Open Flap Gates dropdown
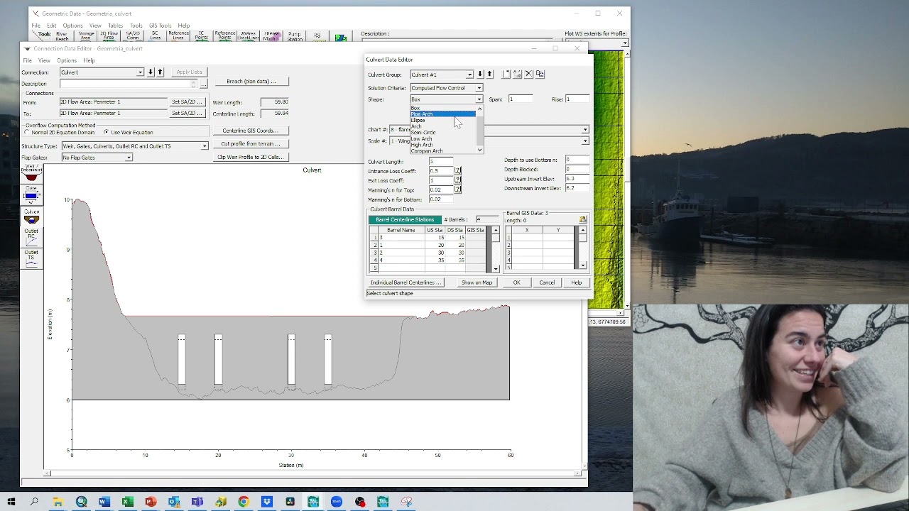Image resolution: width=909 pixels, height=511 pixels. 129,158
